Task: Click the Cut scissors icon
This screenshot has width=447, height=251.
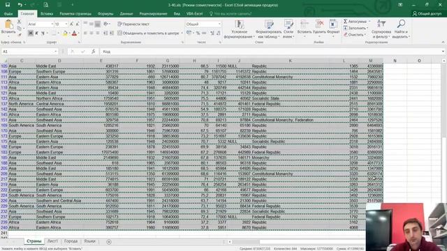Action: coord(19,22)
